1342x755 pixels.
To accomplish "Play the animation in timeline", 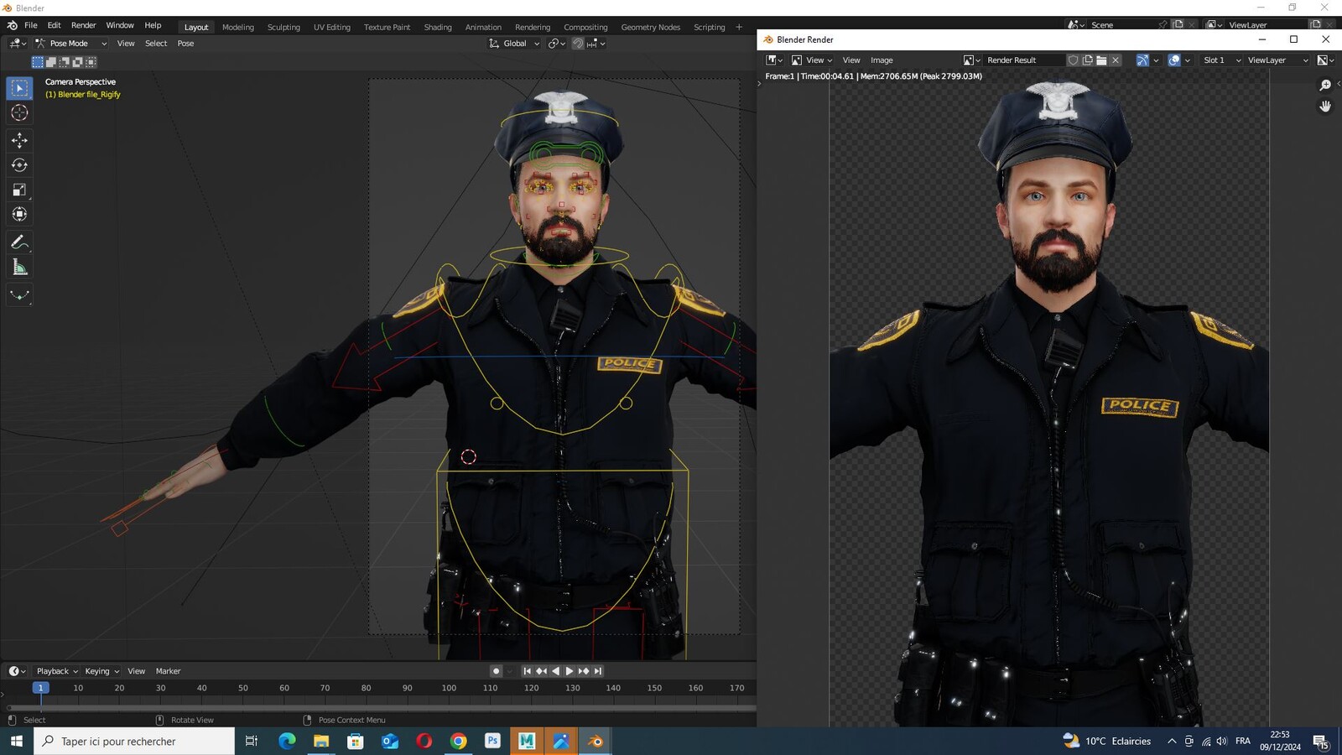I will coord(570,671).
